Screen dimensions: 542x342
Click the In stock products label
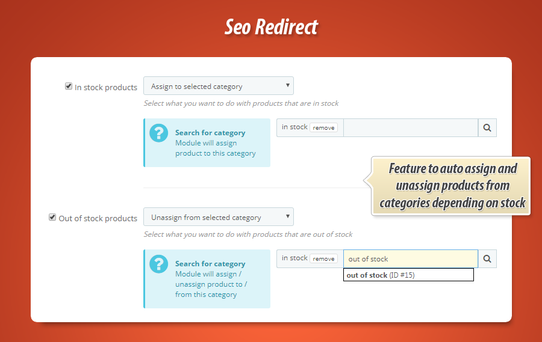pyautogui.click(x=106, y=87)
